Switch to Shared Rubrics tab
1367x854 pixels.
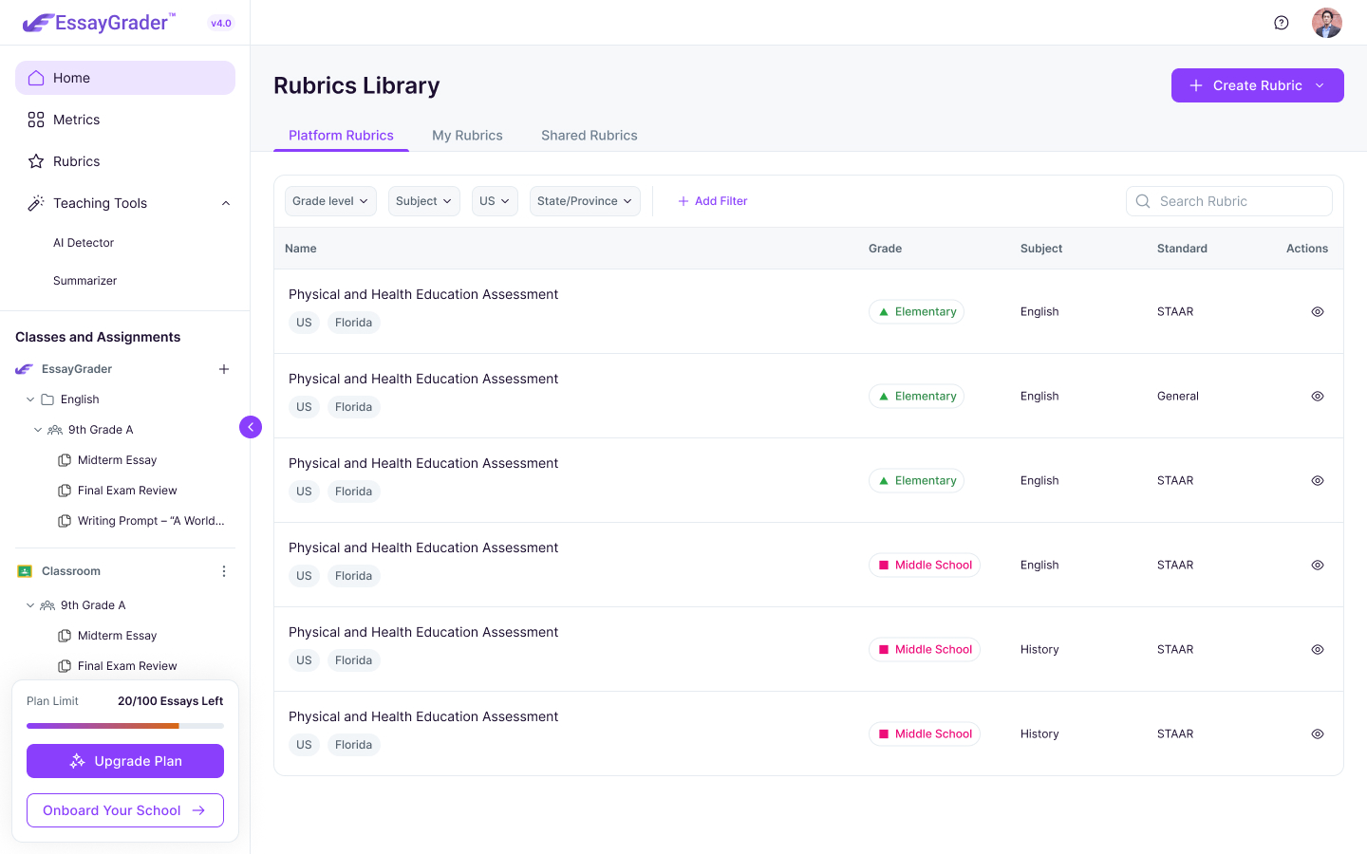tap(590, 136)
